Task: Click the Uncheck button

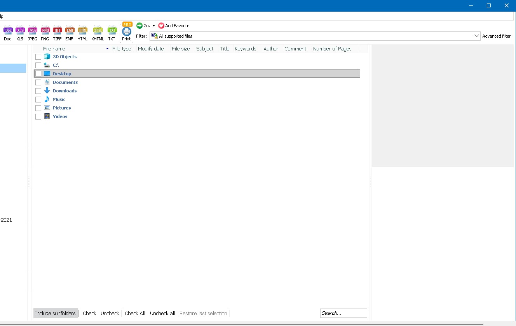Action: pos(110,313)
